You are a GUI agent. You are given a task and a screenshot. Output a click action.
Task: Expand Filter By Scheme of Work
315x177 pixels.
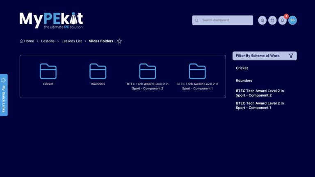265,56
